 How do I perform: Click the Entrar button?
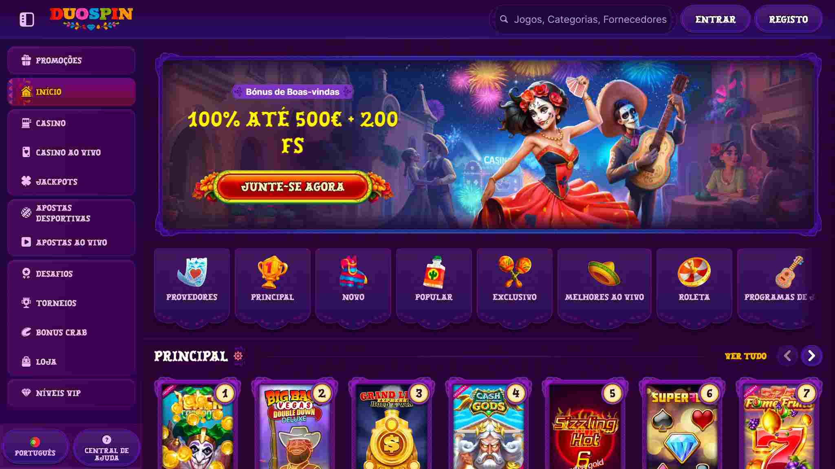tap(715, 19)
